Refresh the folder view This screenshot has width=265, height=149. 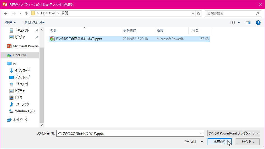199,13
